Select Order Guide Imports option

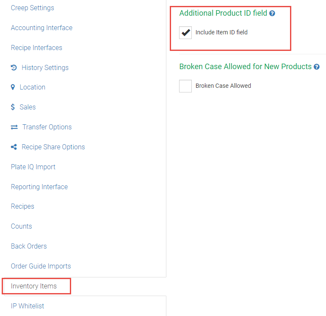coord(41,266)
